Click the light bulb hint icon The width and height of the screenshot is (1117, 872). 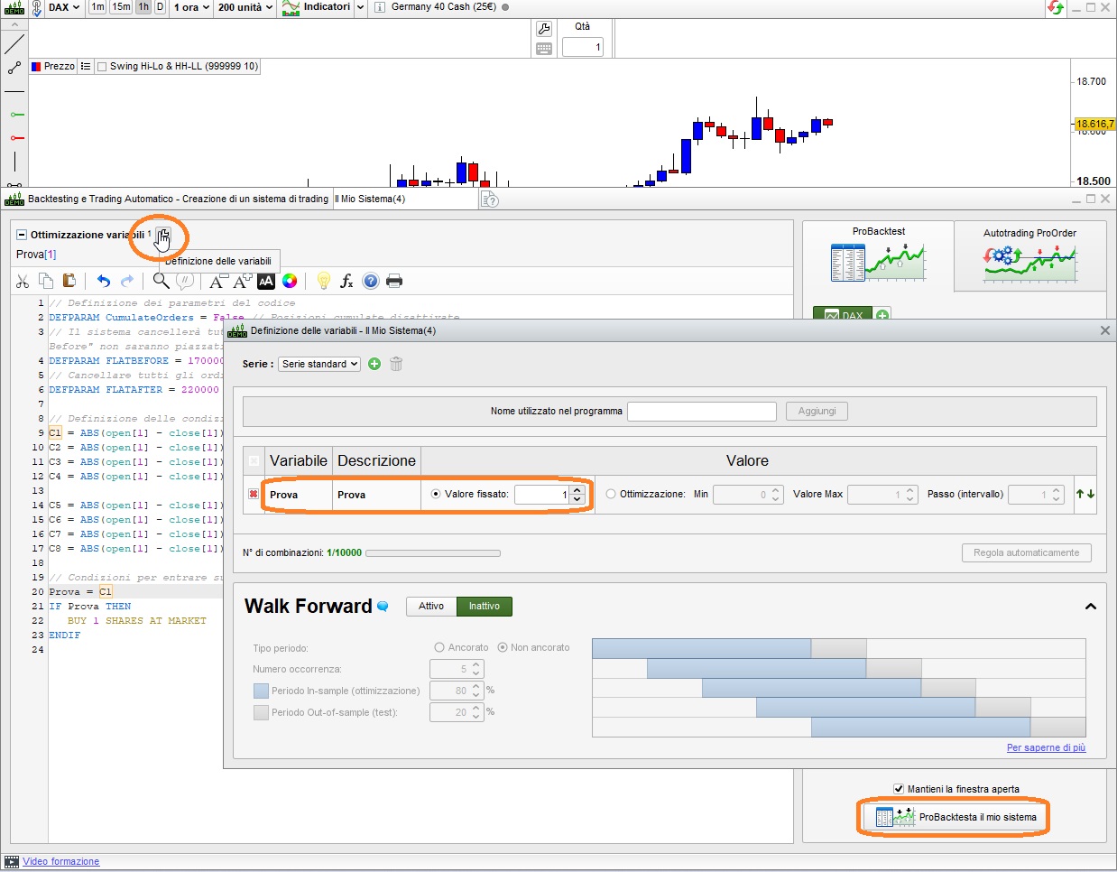coord(324,282)
